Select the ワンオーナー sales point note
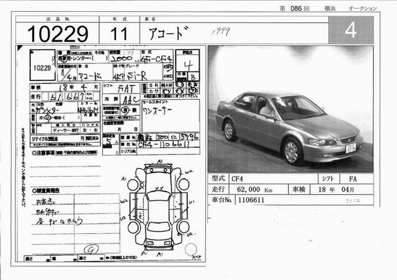Screen dimensions: 397x280 tap(157, 111)
